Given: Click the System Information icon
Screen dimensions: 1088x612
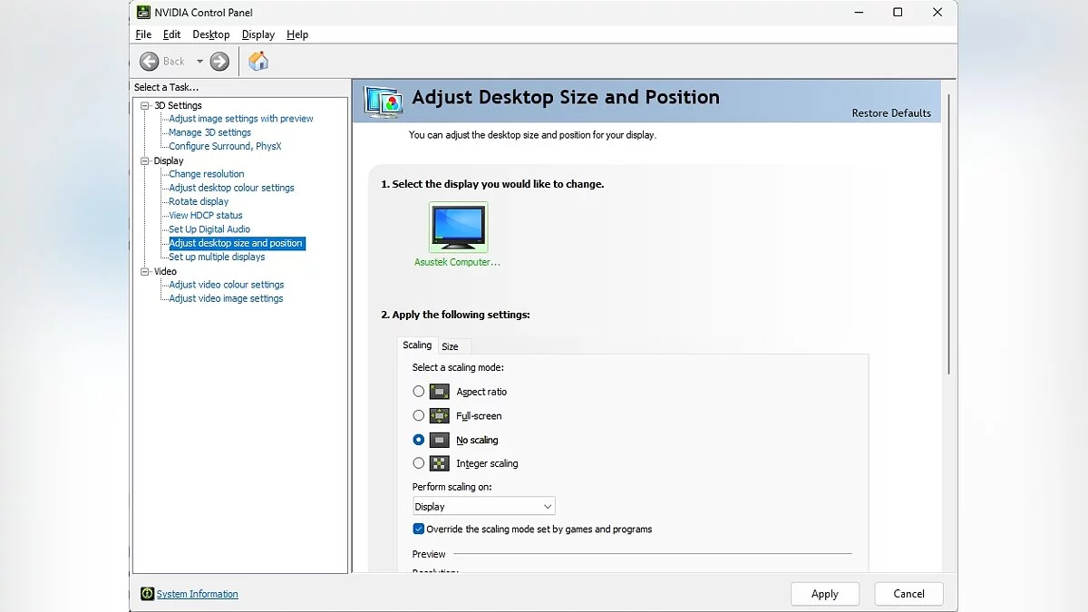Looking at the screenshot, I should (x=147, y=594).
